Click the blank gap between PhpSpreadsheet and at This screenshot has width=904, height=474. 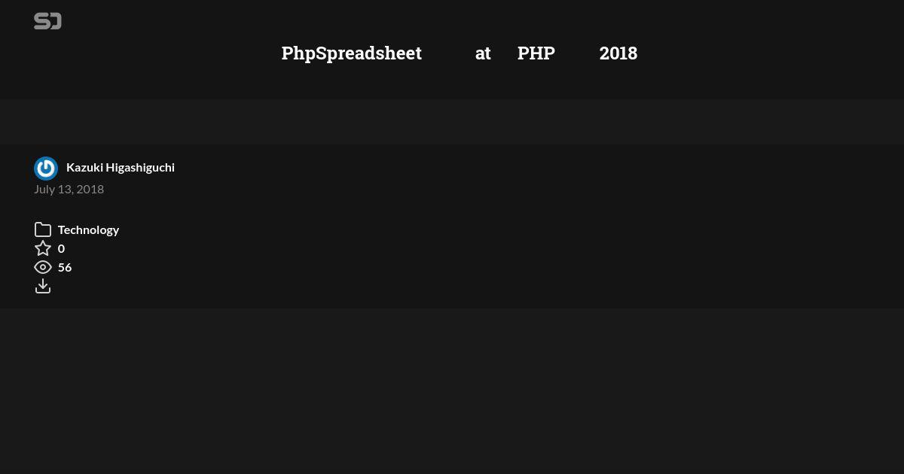448,53
